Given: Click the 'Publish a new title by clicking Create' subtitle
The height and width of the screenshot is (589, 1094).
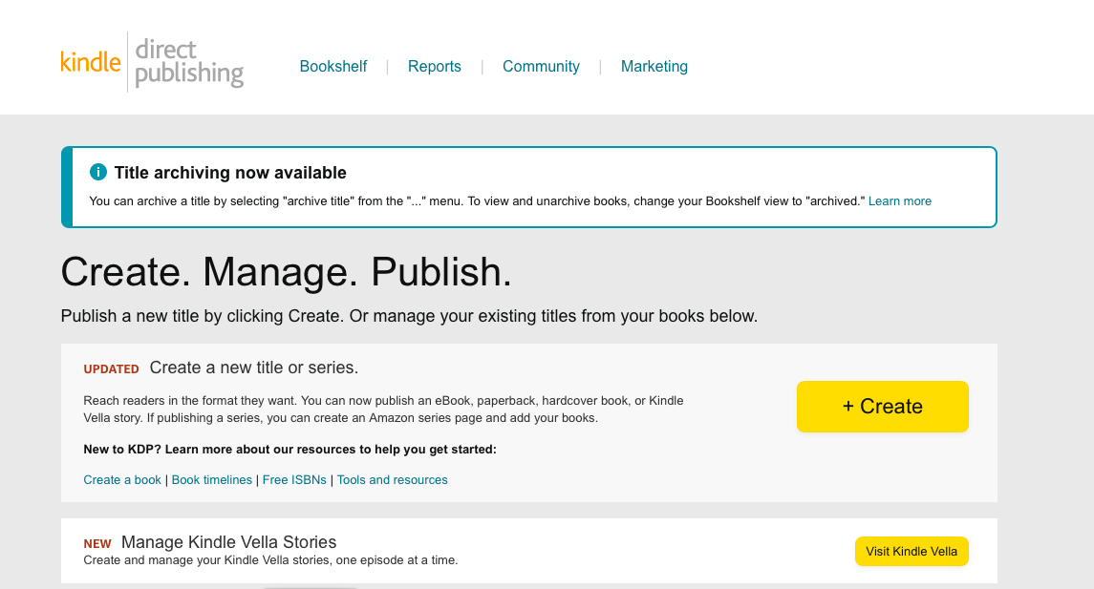Looking at the screenshot, I should tap(409, 317).
